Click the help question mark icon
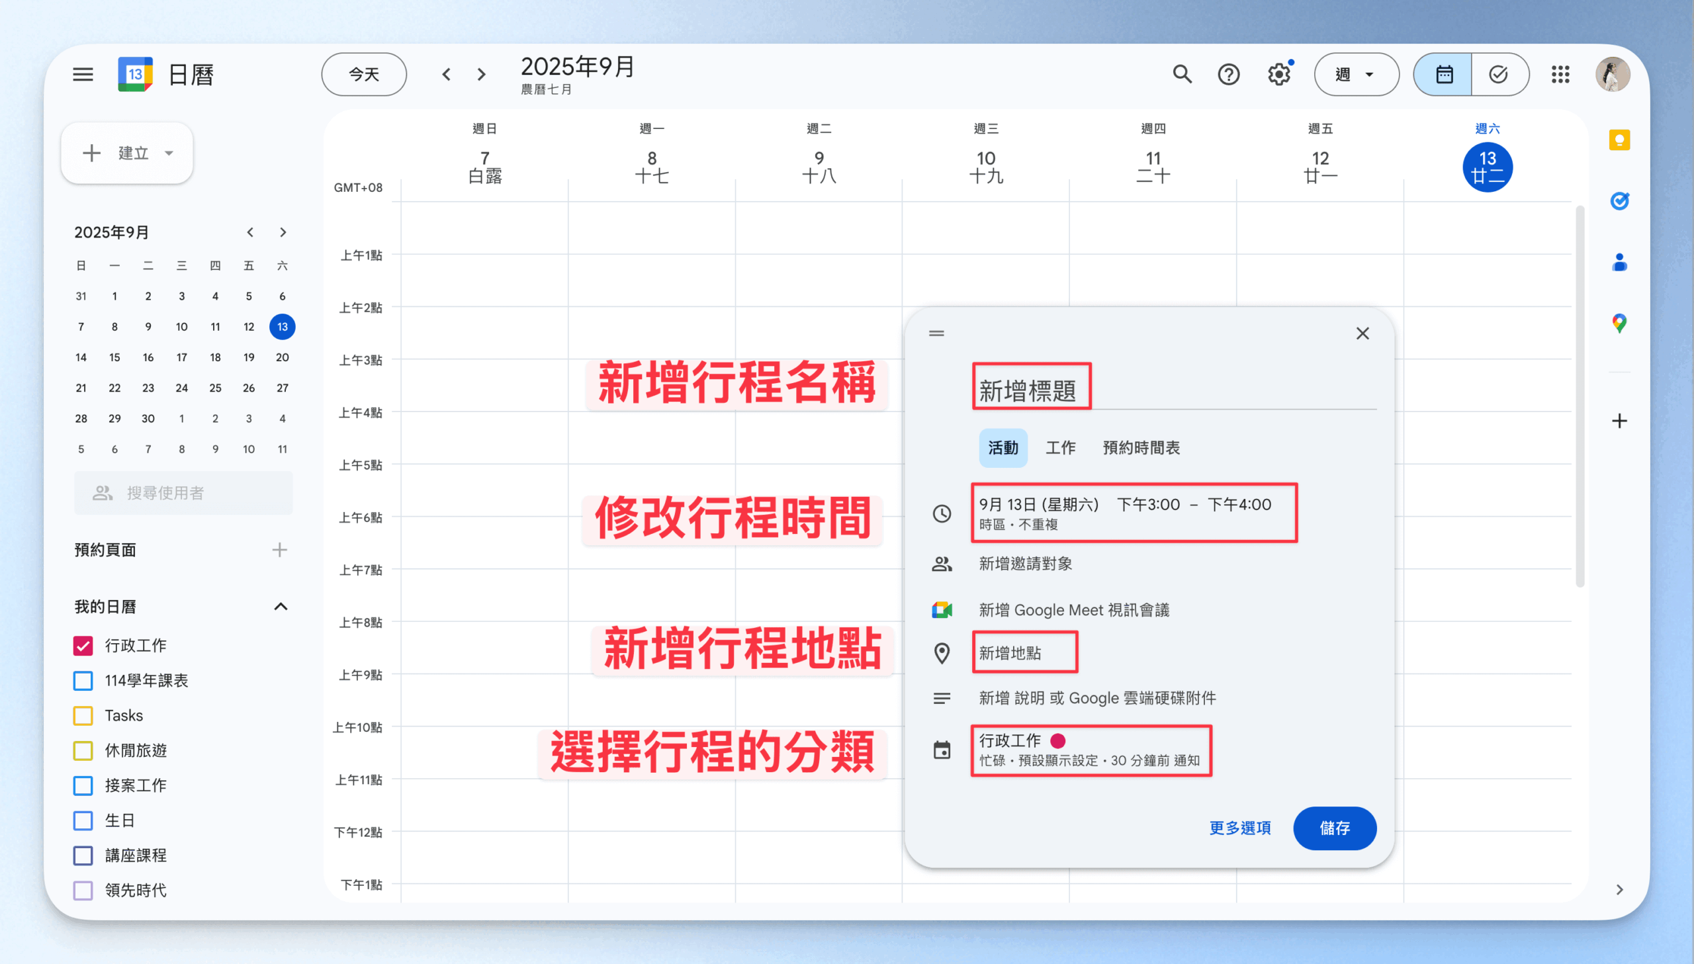 1228,74
